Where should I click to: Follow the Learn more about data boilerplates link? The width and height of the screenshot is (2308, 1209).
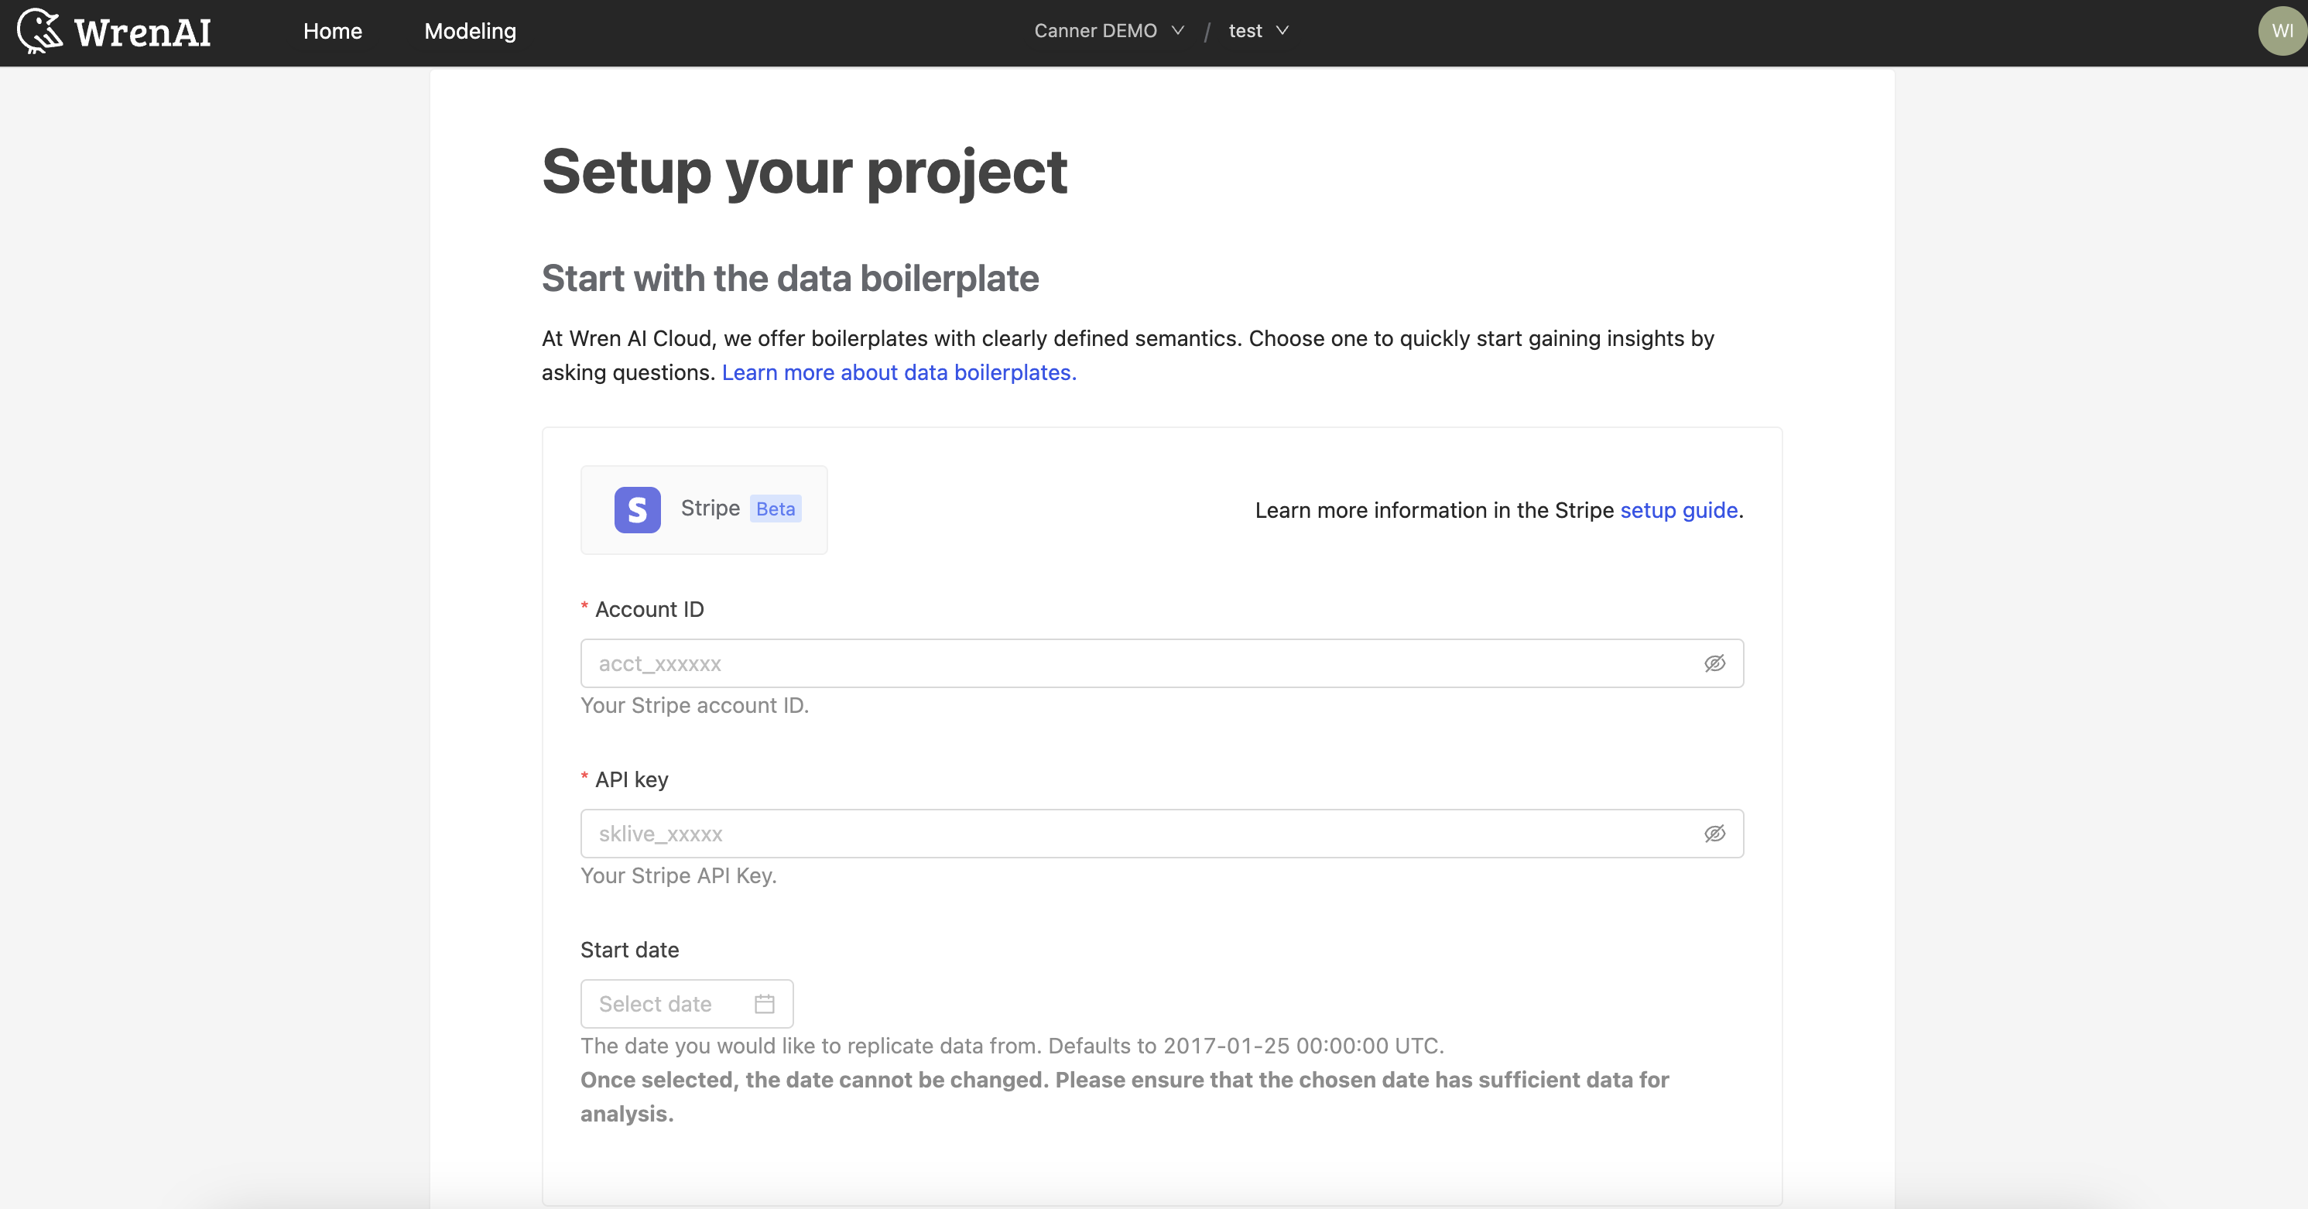pyautogui.click(x=899, y=372)
